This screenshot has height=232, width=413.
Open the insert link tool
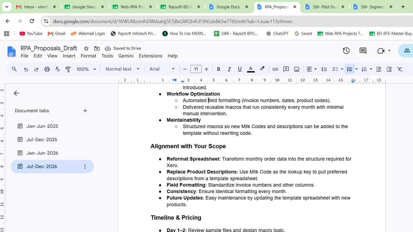pyautogui.click(x=275, y=69)
